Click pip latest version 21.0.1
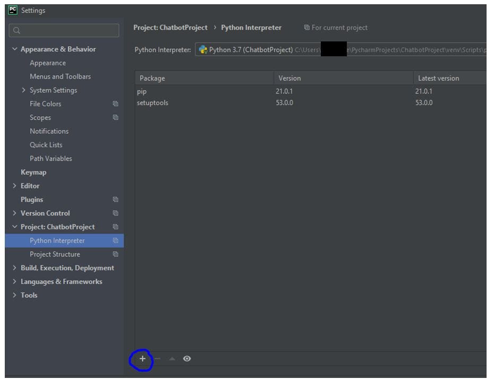Viewport: 494px width, 379px height. click(x=424, y=91)
